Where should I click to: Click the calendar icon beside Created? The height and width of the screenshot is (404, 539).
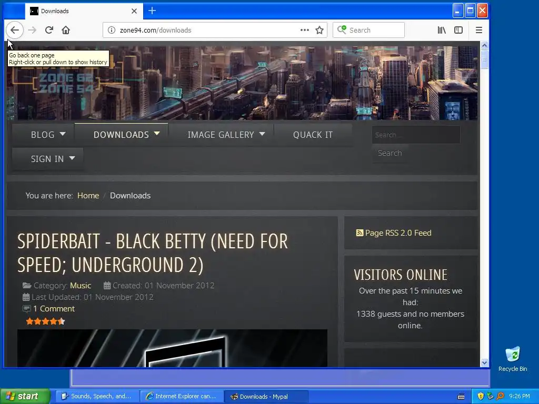[x=107, y=286]
